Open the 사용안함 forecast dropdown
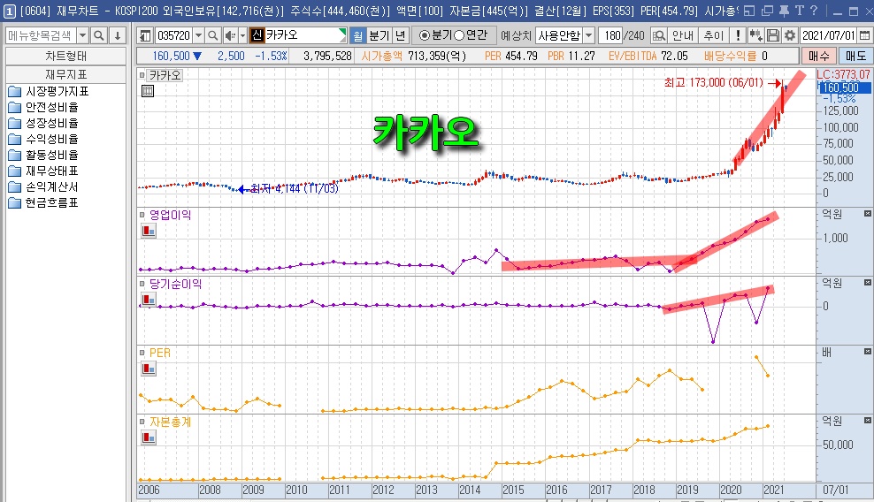Image resolution: width=874 pixels, height=502 pixels. 589,35
